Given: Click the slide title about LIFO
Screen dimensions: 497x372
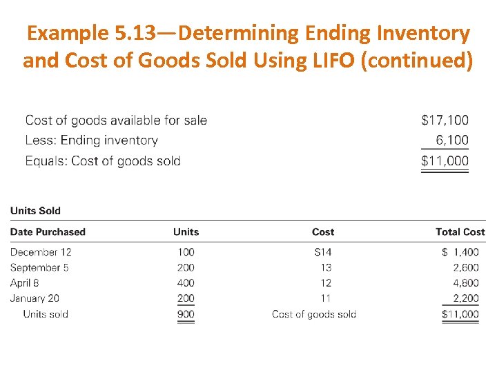Looking at the screenshot, I should coord(248,47).
